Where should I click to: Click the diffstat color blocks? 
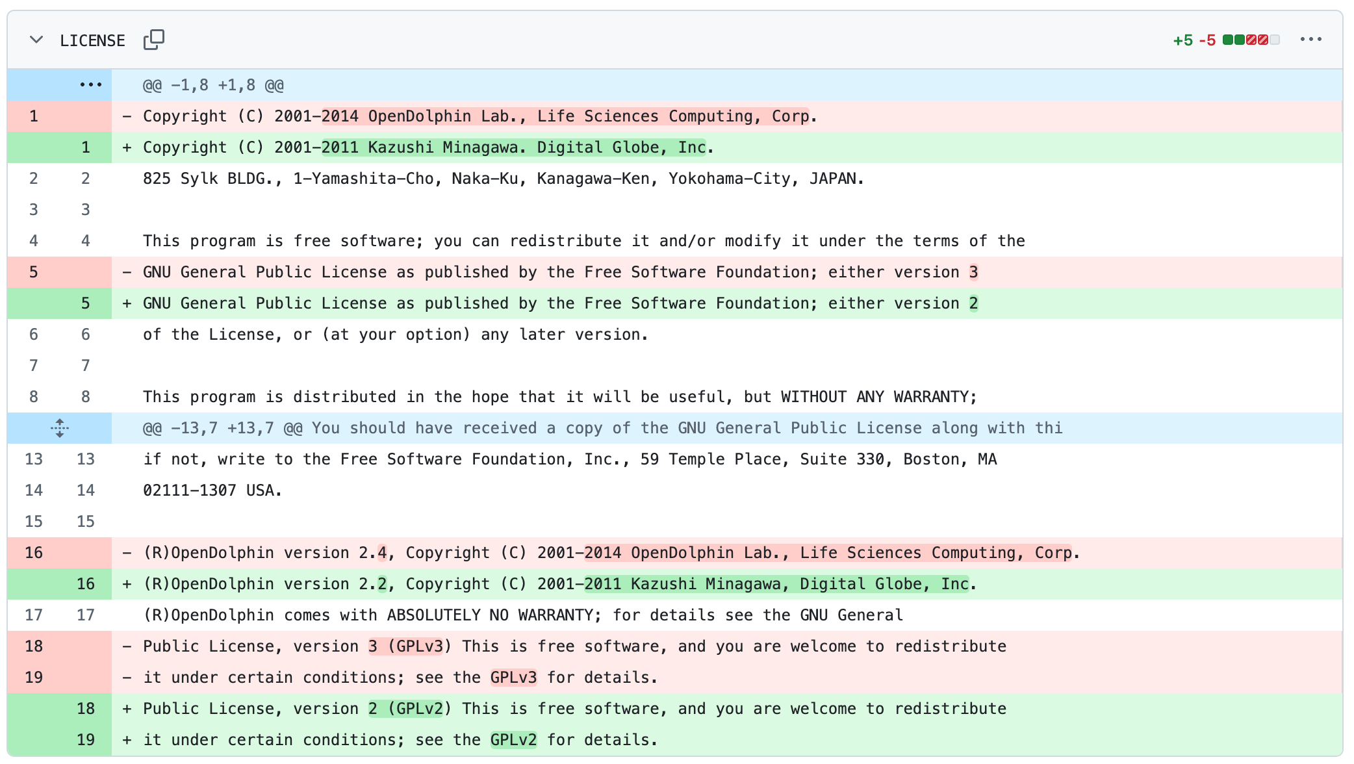(1250, 40)
